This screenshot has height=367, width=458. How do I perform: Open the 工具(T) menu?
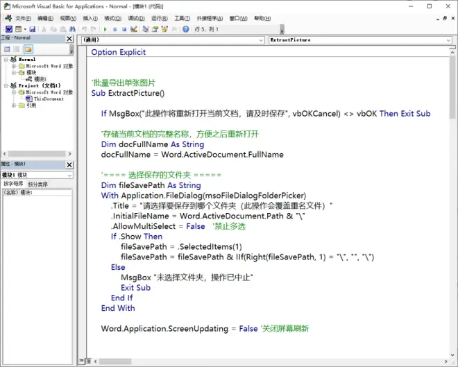[x=183, y=19]
